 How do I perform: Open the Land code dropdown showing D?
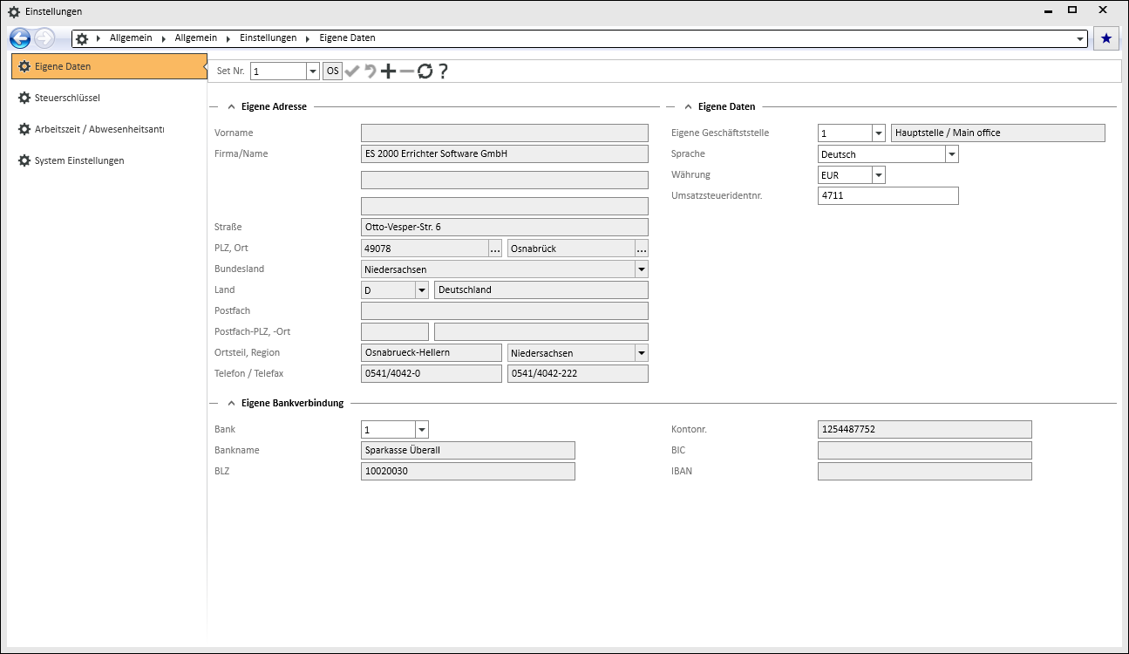coord(422,290)
